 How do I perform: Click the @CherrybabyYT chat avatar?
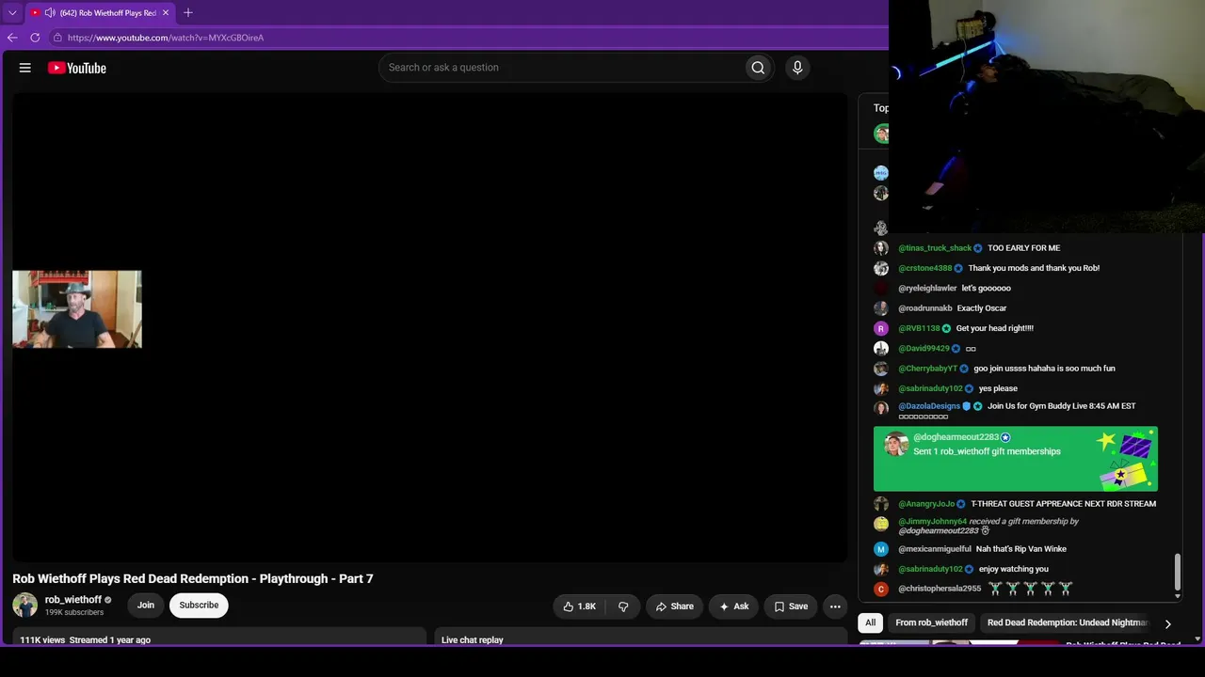point(881,369)
